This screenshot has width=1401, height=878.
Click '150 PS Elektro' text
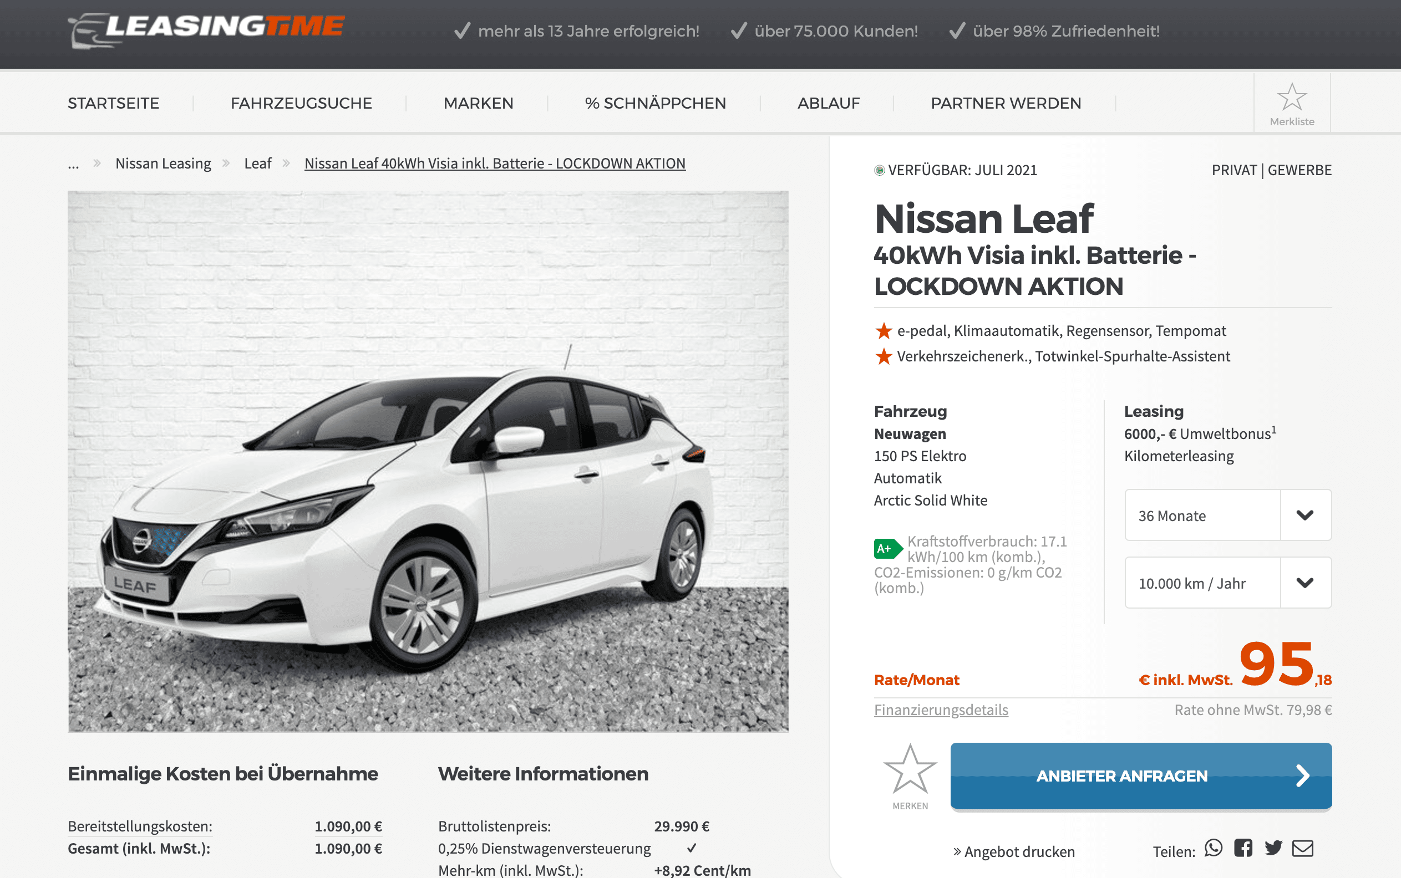click(920, 456)
